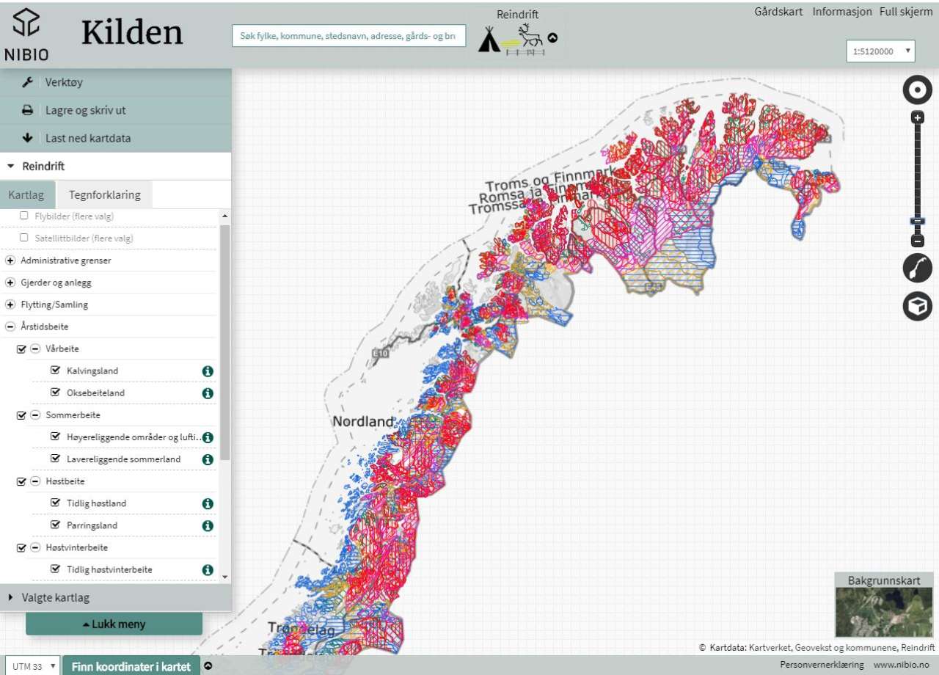Screen dimensions: 939x675
Task: Collapse the Sommerbeite subgroup
Action: pyautogui.click(x=35, y=415)
